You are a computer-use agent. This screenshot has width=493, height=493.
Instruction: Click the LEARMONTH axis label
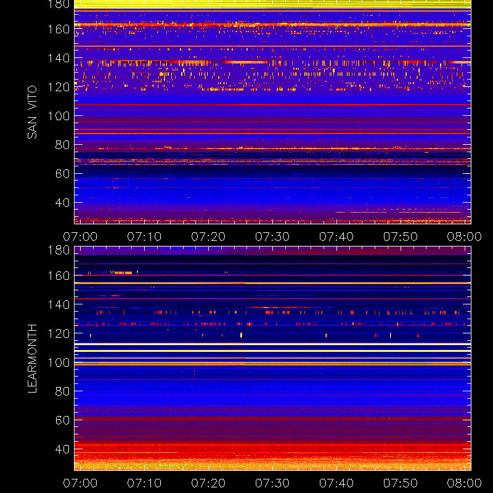coord(32,359)
